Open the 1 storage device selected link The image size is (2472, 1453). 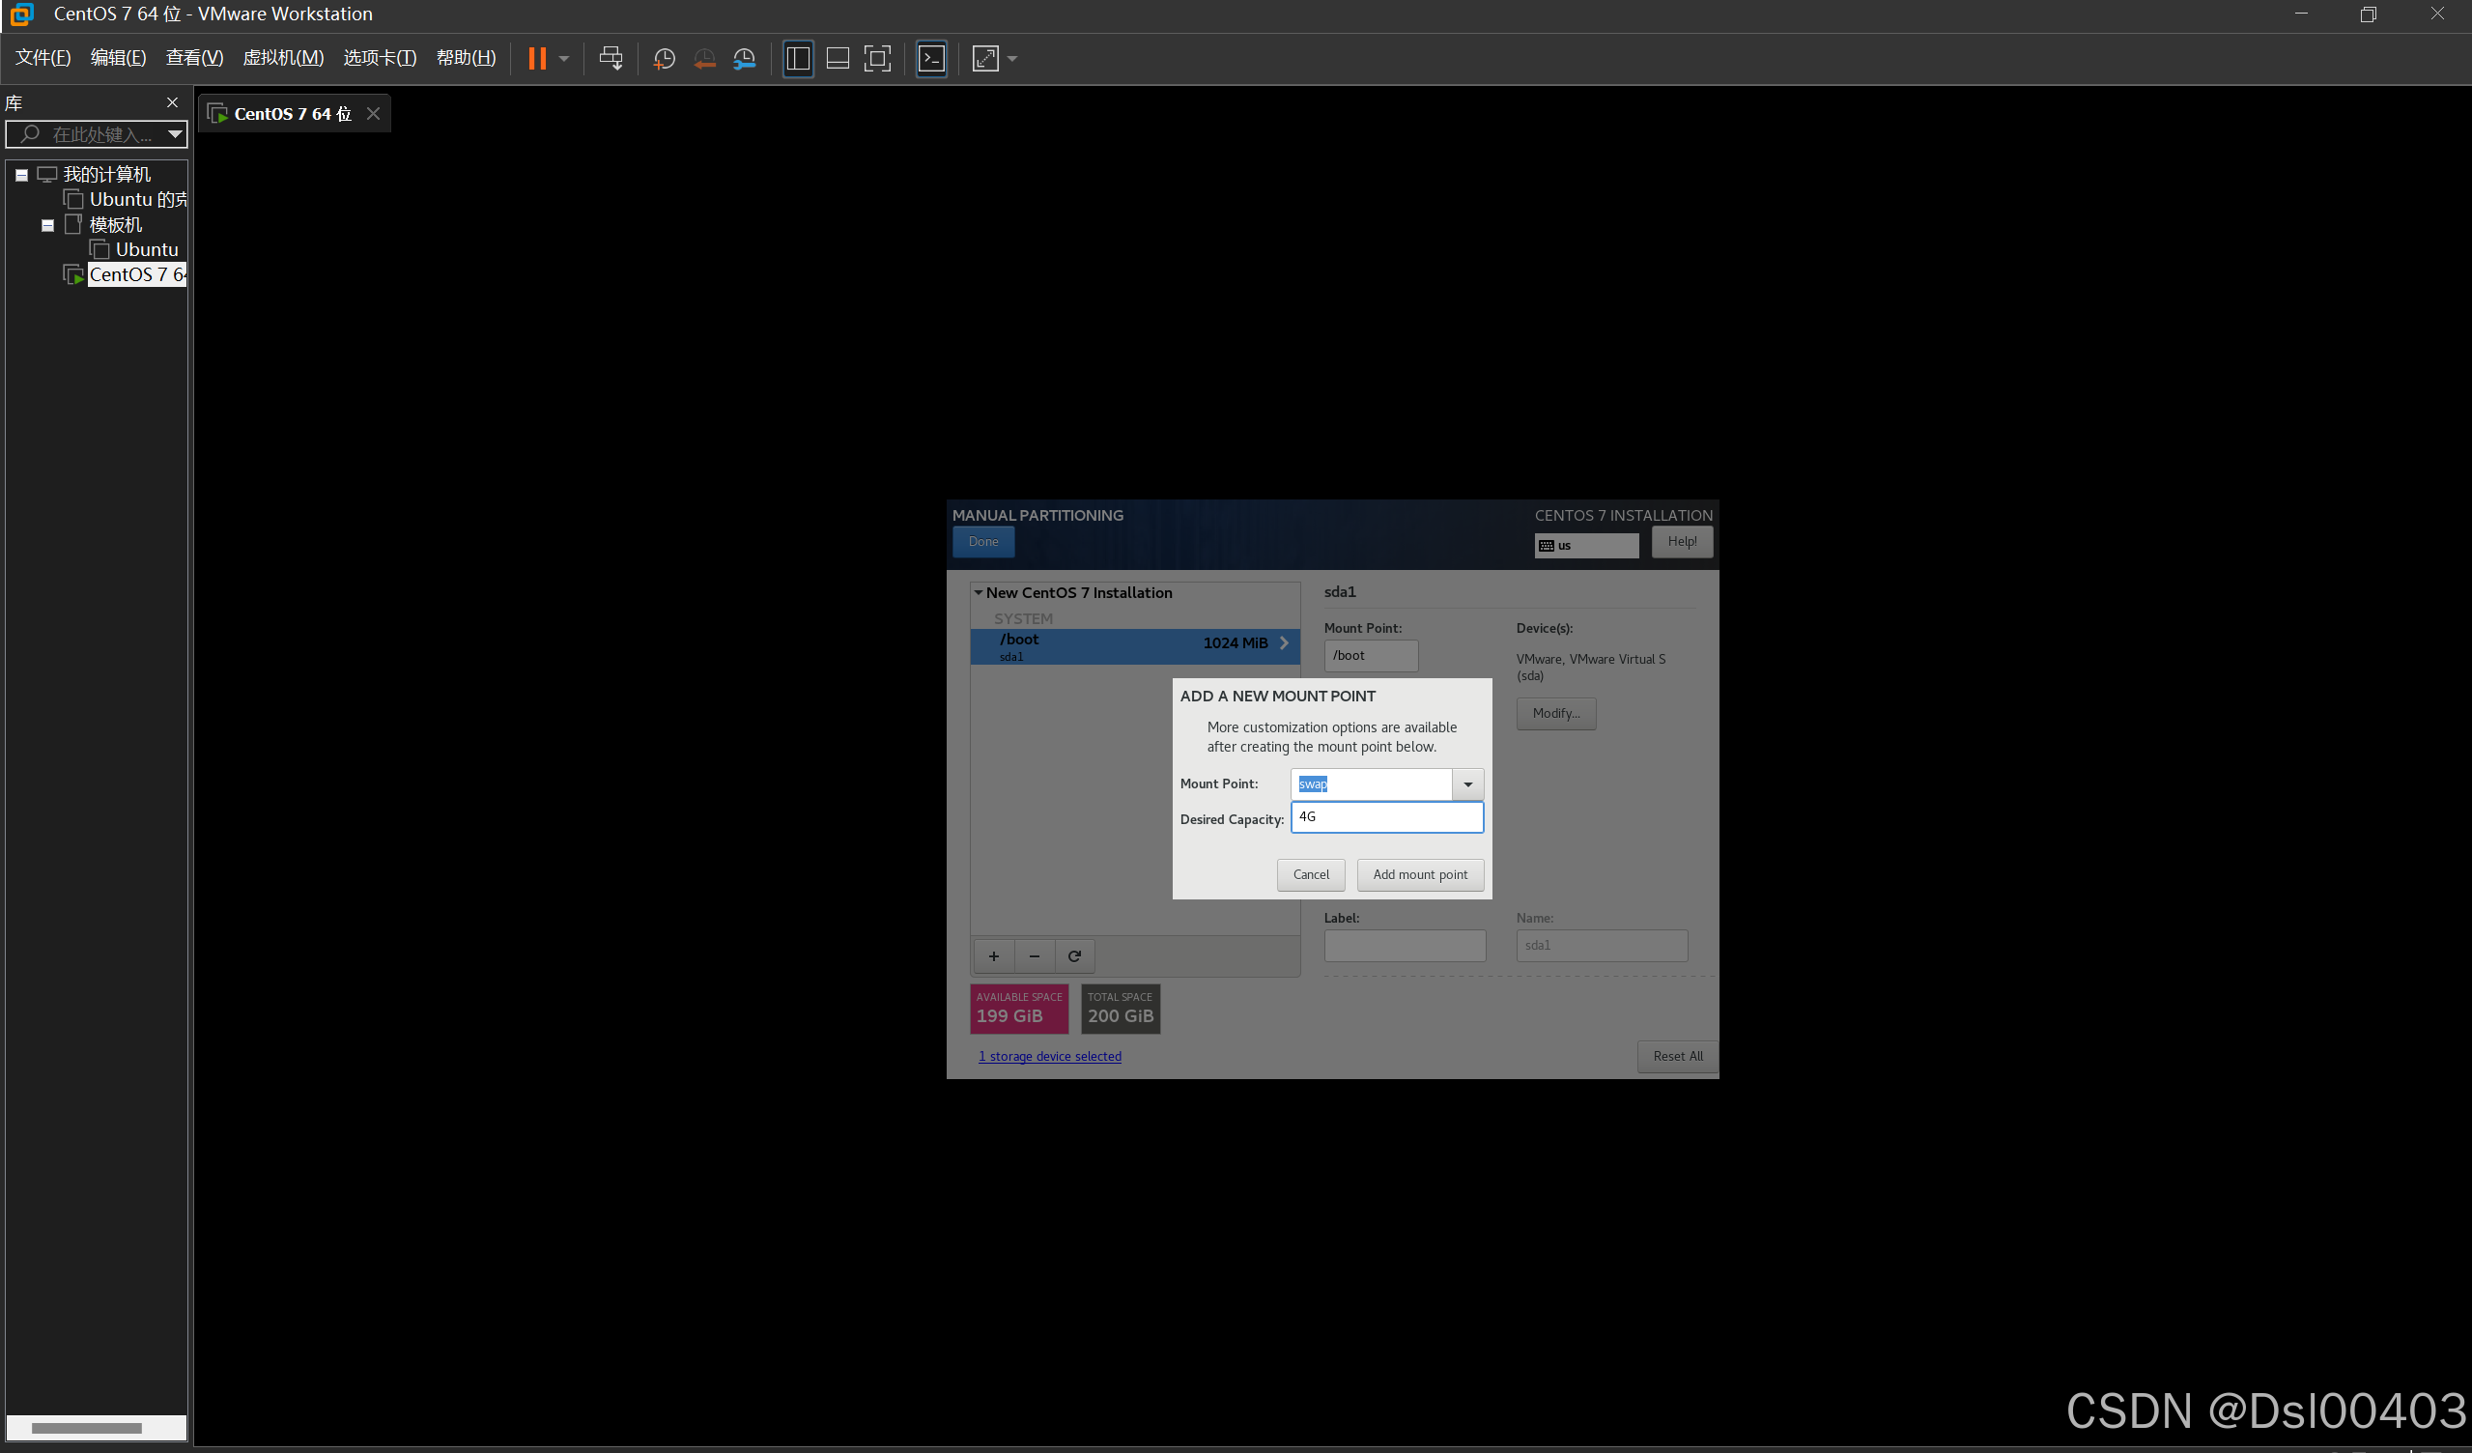pyautogui.click(x=1050, y=1057)
